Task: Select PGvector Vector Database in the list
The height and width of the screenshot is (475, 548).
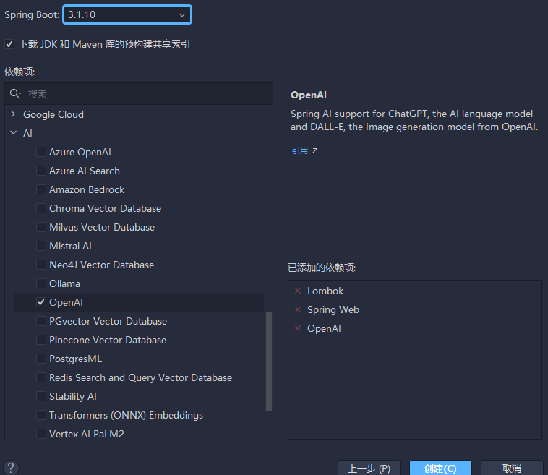Action: tap(108, 321)
